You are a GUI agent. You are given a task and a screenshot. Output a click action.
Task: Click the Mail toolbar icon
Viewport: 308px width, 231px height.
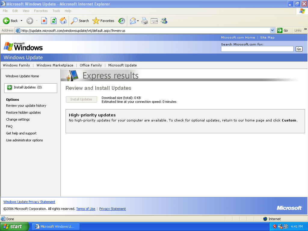coord(133,21)
